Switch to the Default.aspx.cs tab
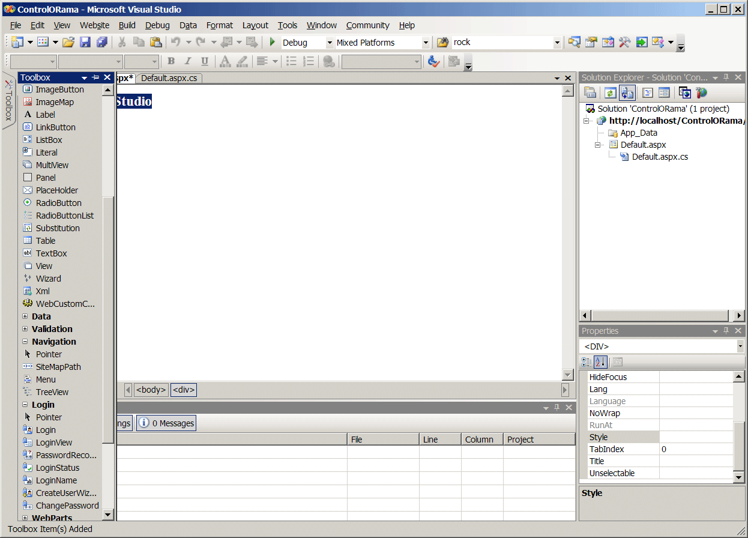Image resolution: width=748 pixels, height=538 pixels. (x=168, y=78)
